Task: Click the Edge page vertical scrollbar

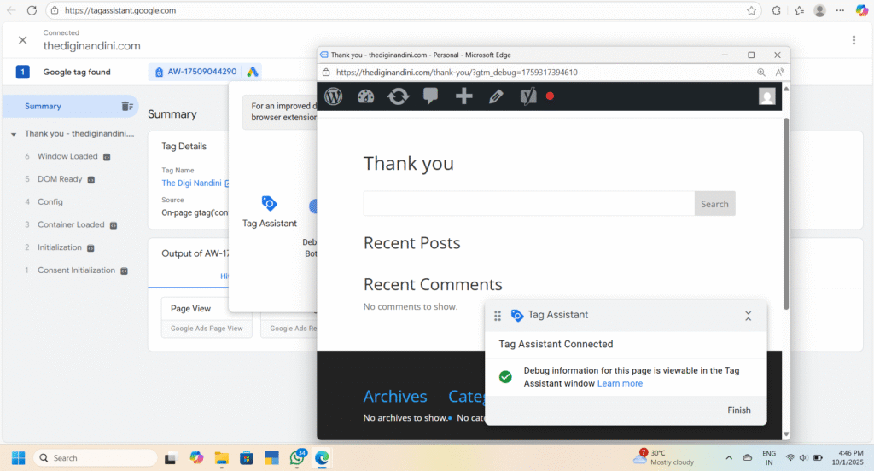Action: click(x=786, y=213)
